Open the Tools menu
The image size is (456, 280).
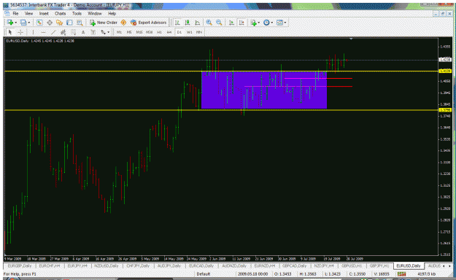tap(77, 13)
